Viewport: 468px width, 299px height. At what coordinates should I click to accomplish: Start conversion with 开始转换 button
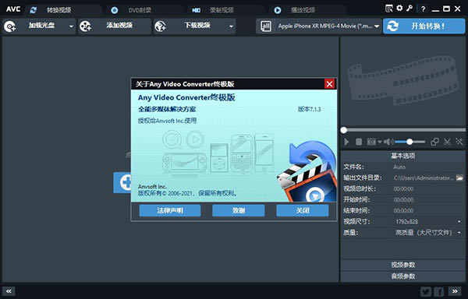click(x=424, y=26)
